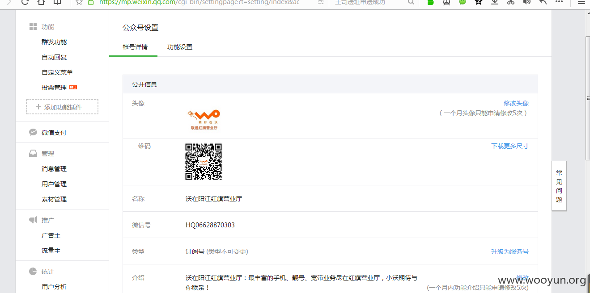The height and width of the screenshot is (293, 590).
Task: Click the 微信支付 chat bubble icon
Action: pos(33,132)
